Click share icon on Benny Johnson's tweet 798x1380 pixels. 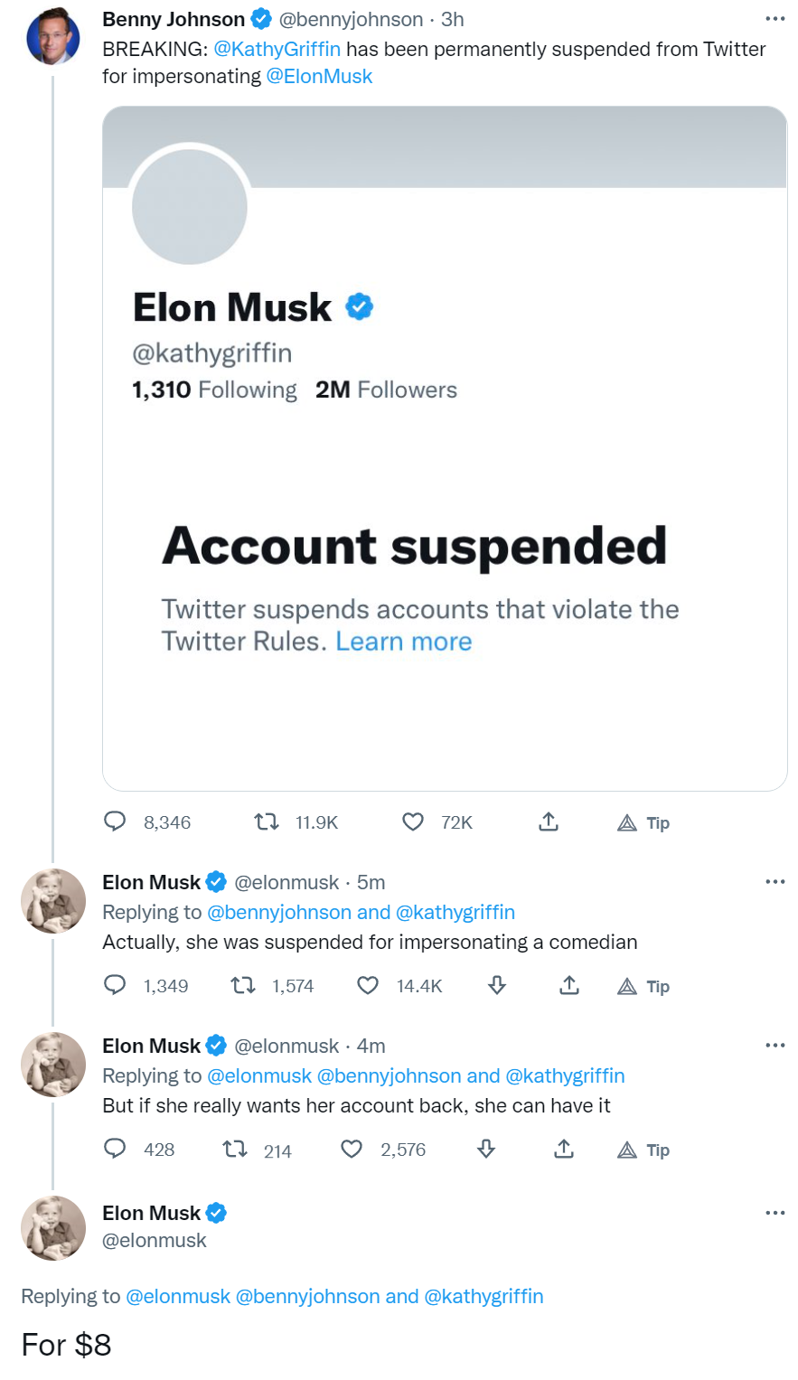point(549,821)
